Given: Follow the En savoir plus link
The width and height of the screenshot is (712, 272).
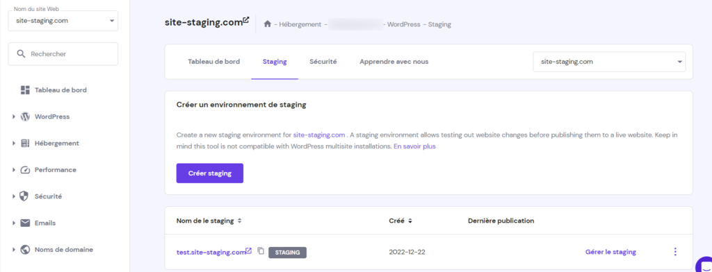Looking at the screenshot, I should point(414,146).
